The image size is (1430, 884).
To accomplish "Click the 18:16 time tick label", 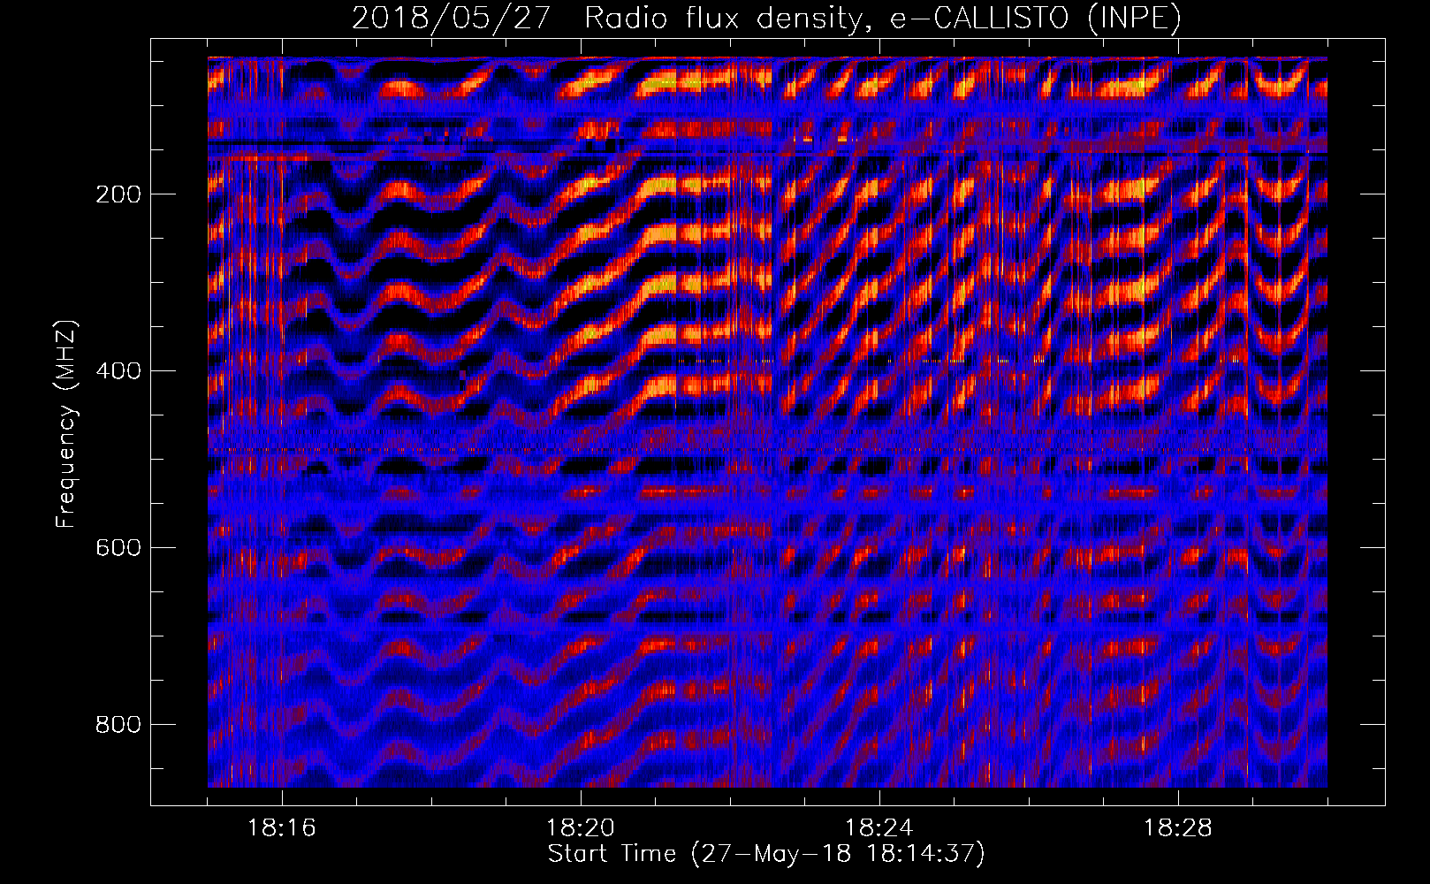I will pyautogui.click(x=282, y=828).
